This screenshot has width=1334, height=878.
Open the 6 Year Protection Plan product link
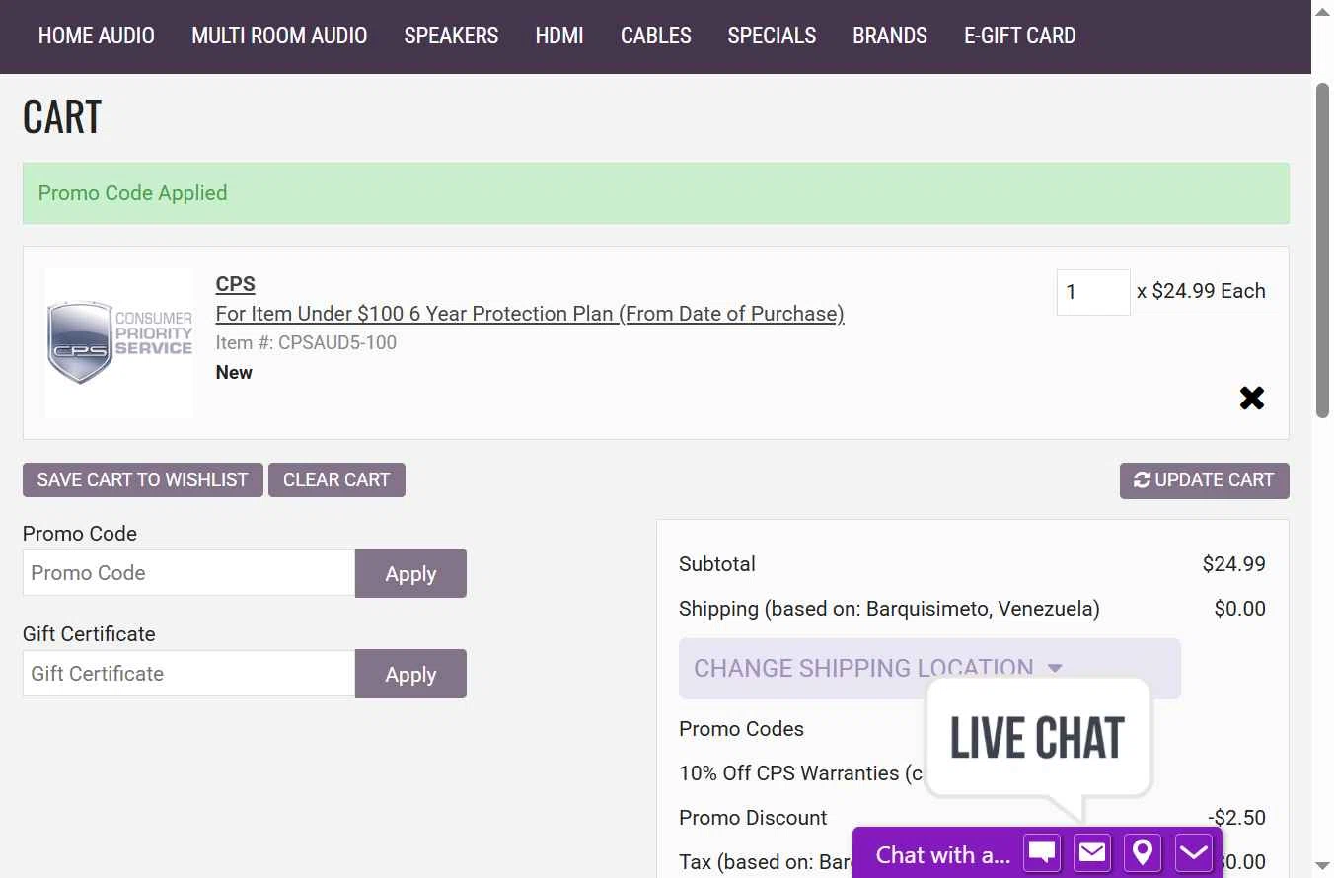point(530,314)
